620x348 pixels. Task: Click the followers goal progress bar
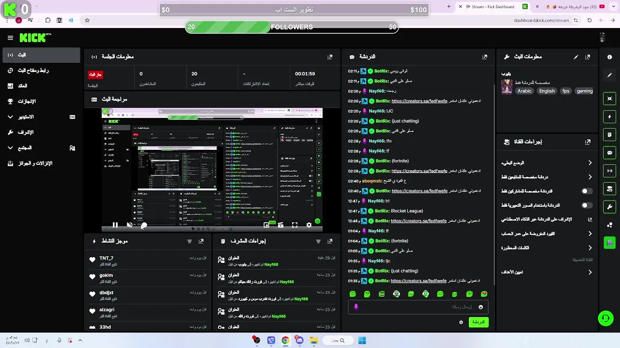292,27
